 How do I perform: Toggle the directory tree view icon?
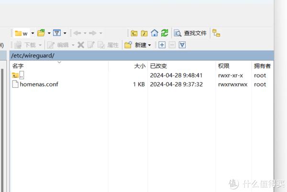coord(216,33)
